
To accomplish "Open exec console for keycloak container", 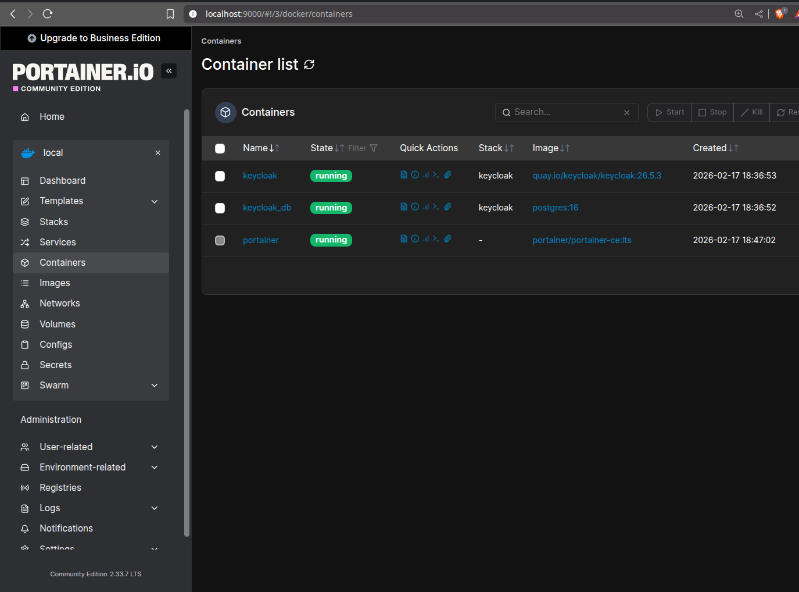I will [x=438, y=174].
